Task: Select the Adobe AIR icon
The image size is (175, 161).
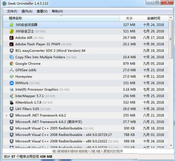Action: (12, 38)
